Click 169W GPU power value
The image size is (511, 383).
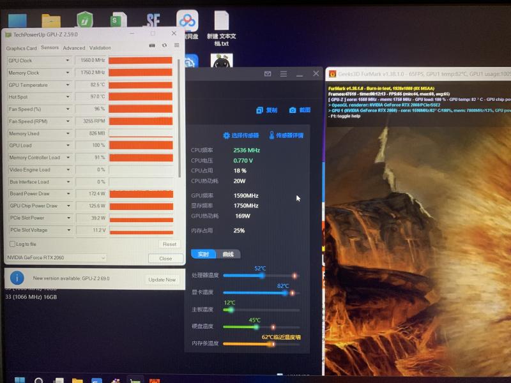click(x=243, y=216)
